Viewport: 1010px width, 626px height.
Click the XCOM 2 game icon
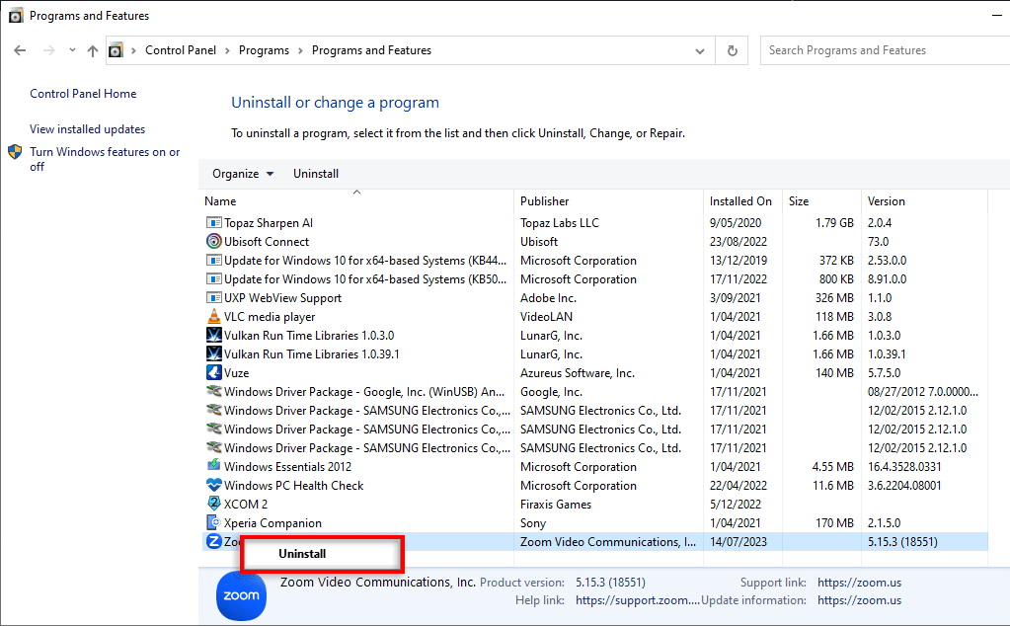click(x=214, y=505)
